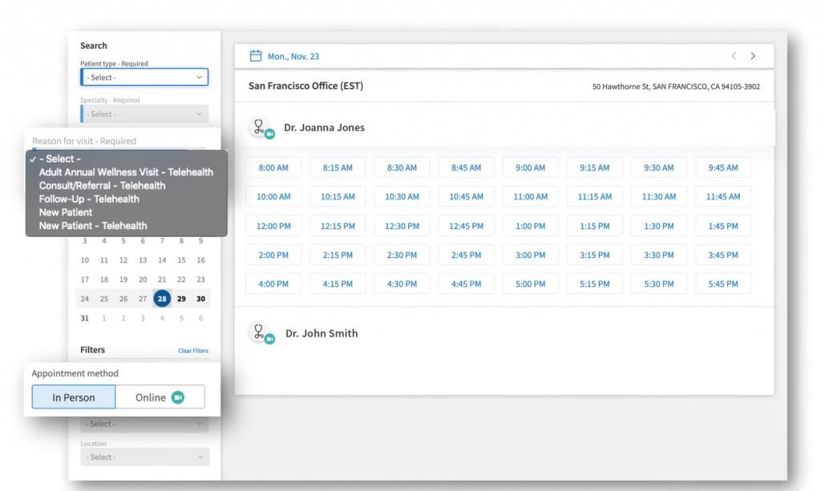Go to previous day with left arrow
The width and height of the screenshot is (821, 491).
click(734, 56)
